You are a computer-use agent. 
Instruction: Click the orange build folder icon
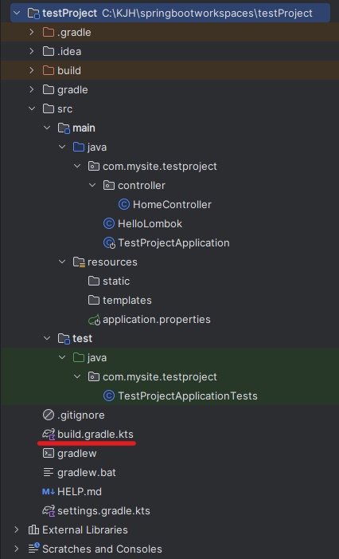(x=49, y=70)
